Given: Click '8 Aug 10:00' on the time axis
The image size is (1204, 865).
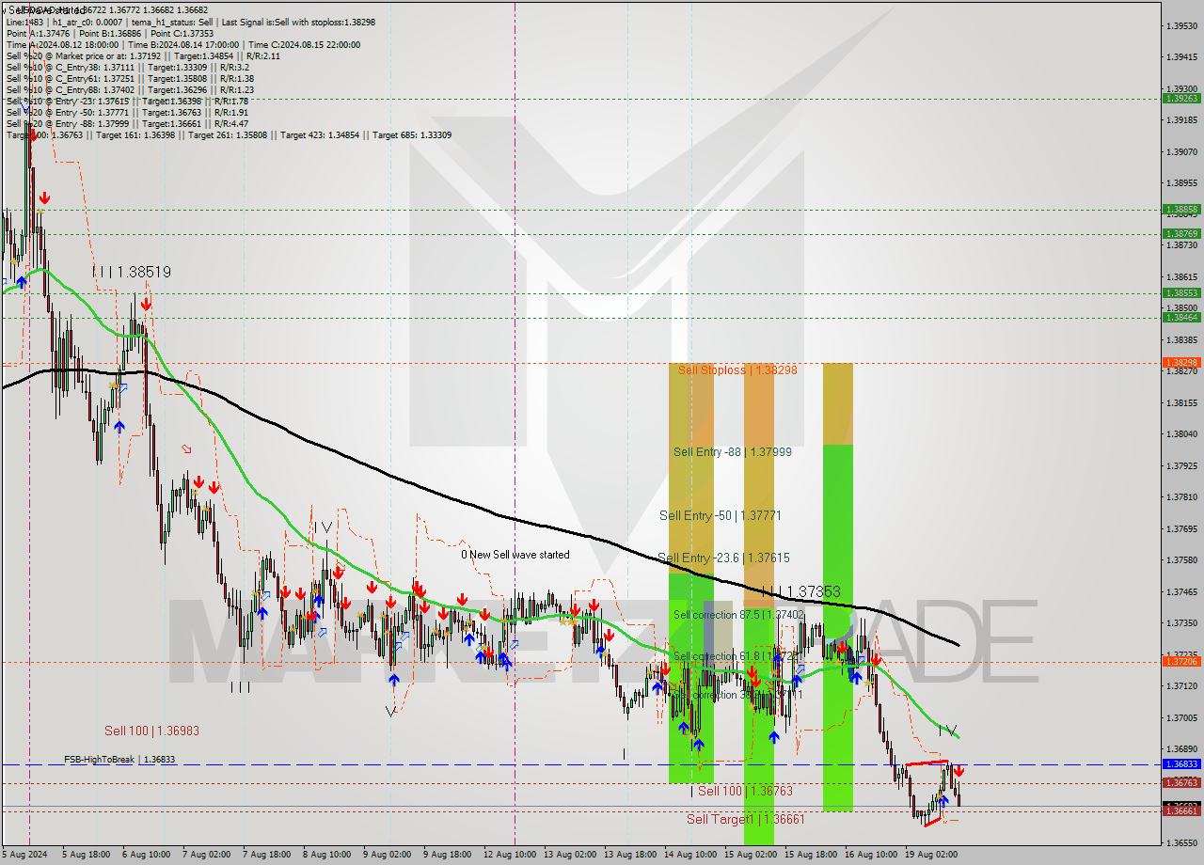Looking at the screenshot, I should [x=327, y=855].
